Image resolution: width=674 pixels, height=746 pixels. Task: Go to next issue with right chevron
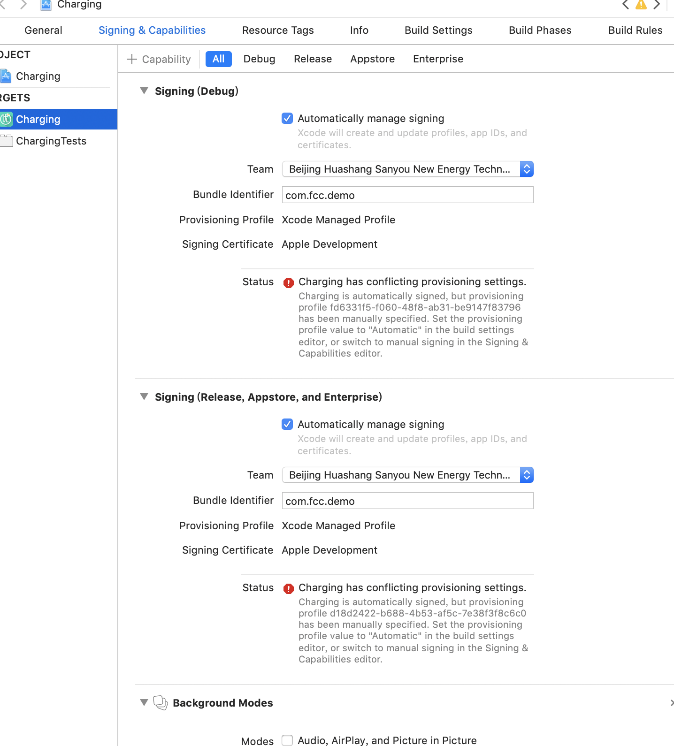point(657,5)
